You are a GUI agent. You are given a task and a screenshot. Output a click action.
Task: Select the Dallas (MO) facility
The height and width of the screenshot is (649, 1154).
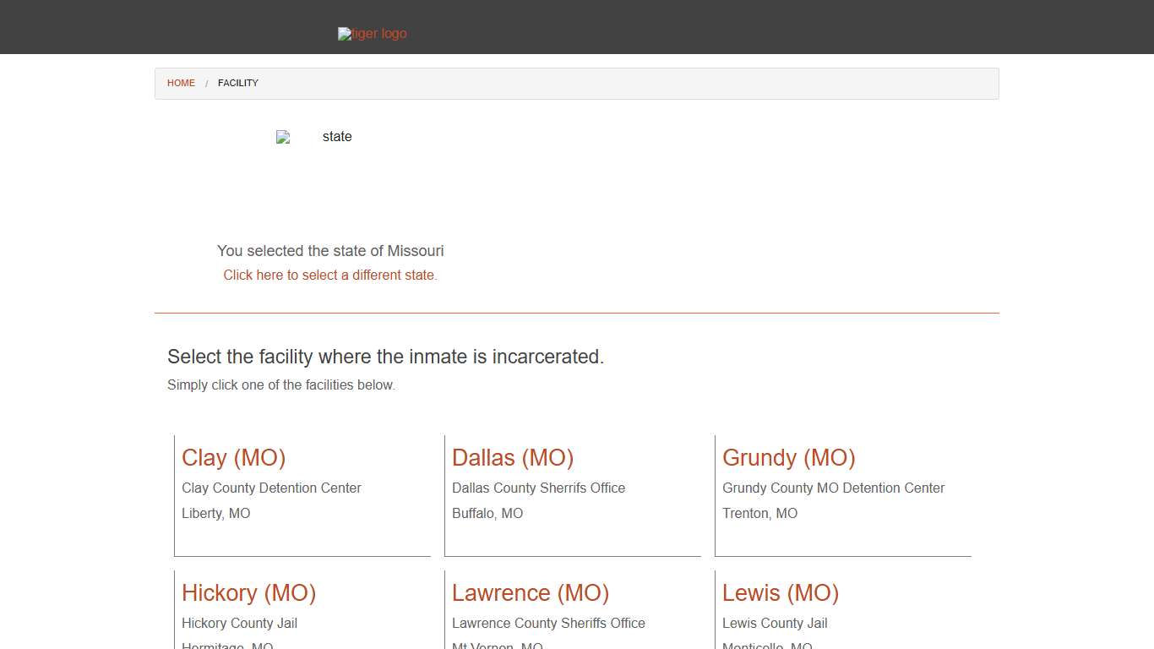tap(512, 457)
